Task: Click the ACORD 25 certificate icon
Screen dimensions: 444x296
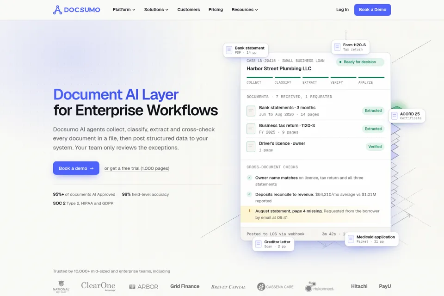Action: (394, 116)
